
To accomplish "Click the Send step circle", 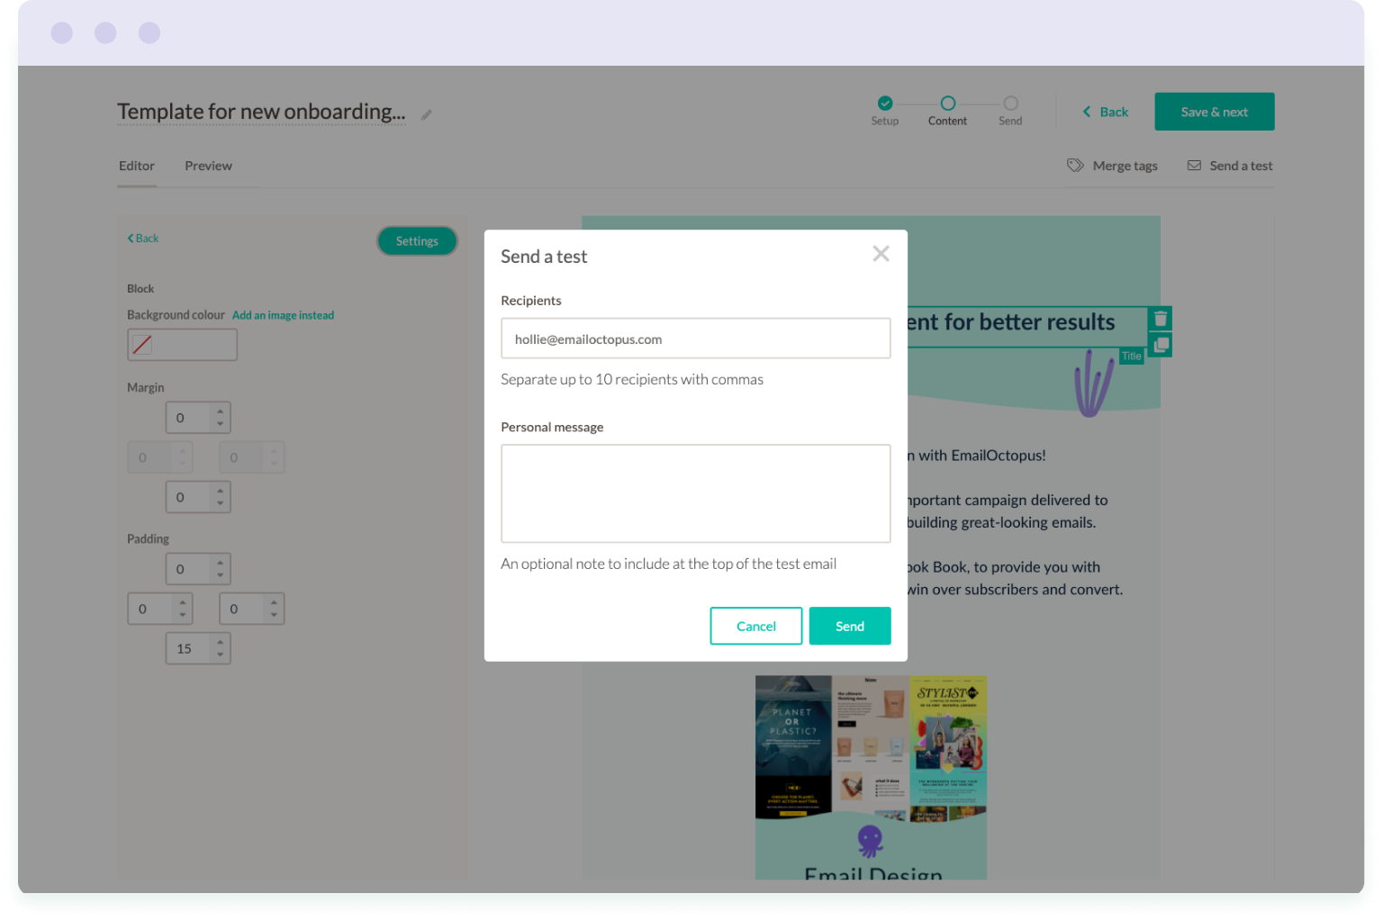I will [x=1009, y=104].
